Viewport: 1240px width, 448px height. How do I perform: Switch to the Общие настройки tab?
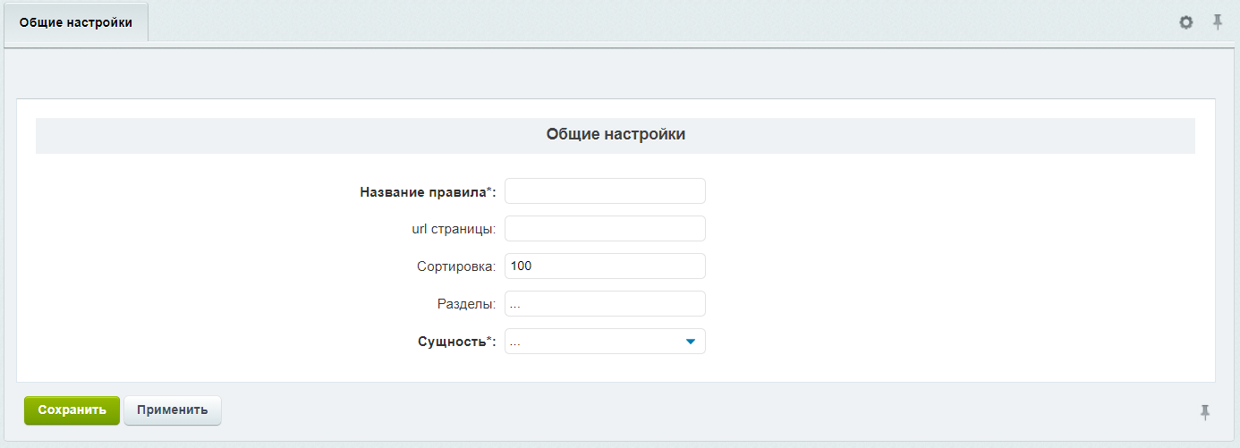point(76,22)
